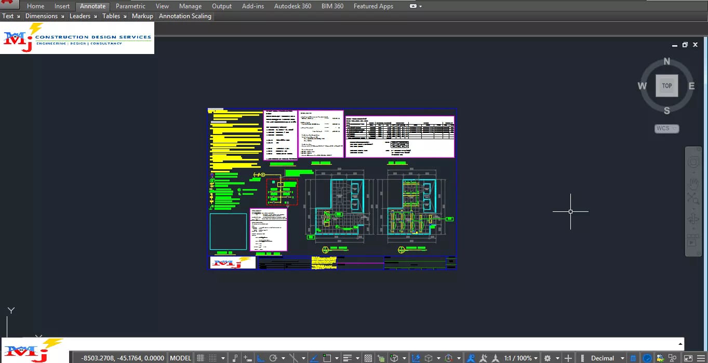This screenshot has width=708, height=363.
Task: Open the 1:1 / 100% annotation scale dropdown
Action: click(x=520, y=358)
